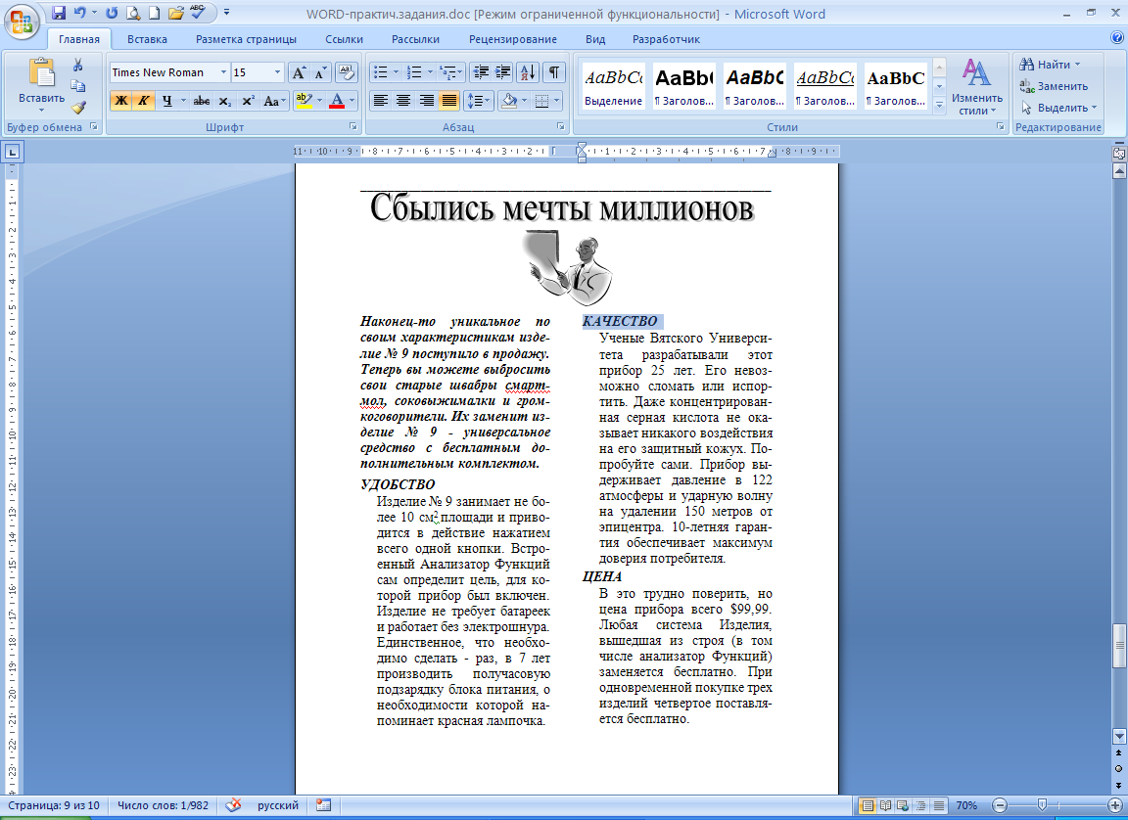1128x820 pixels.
Task: Click the Вставить paste button
Action: tap(42, 85)
